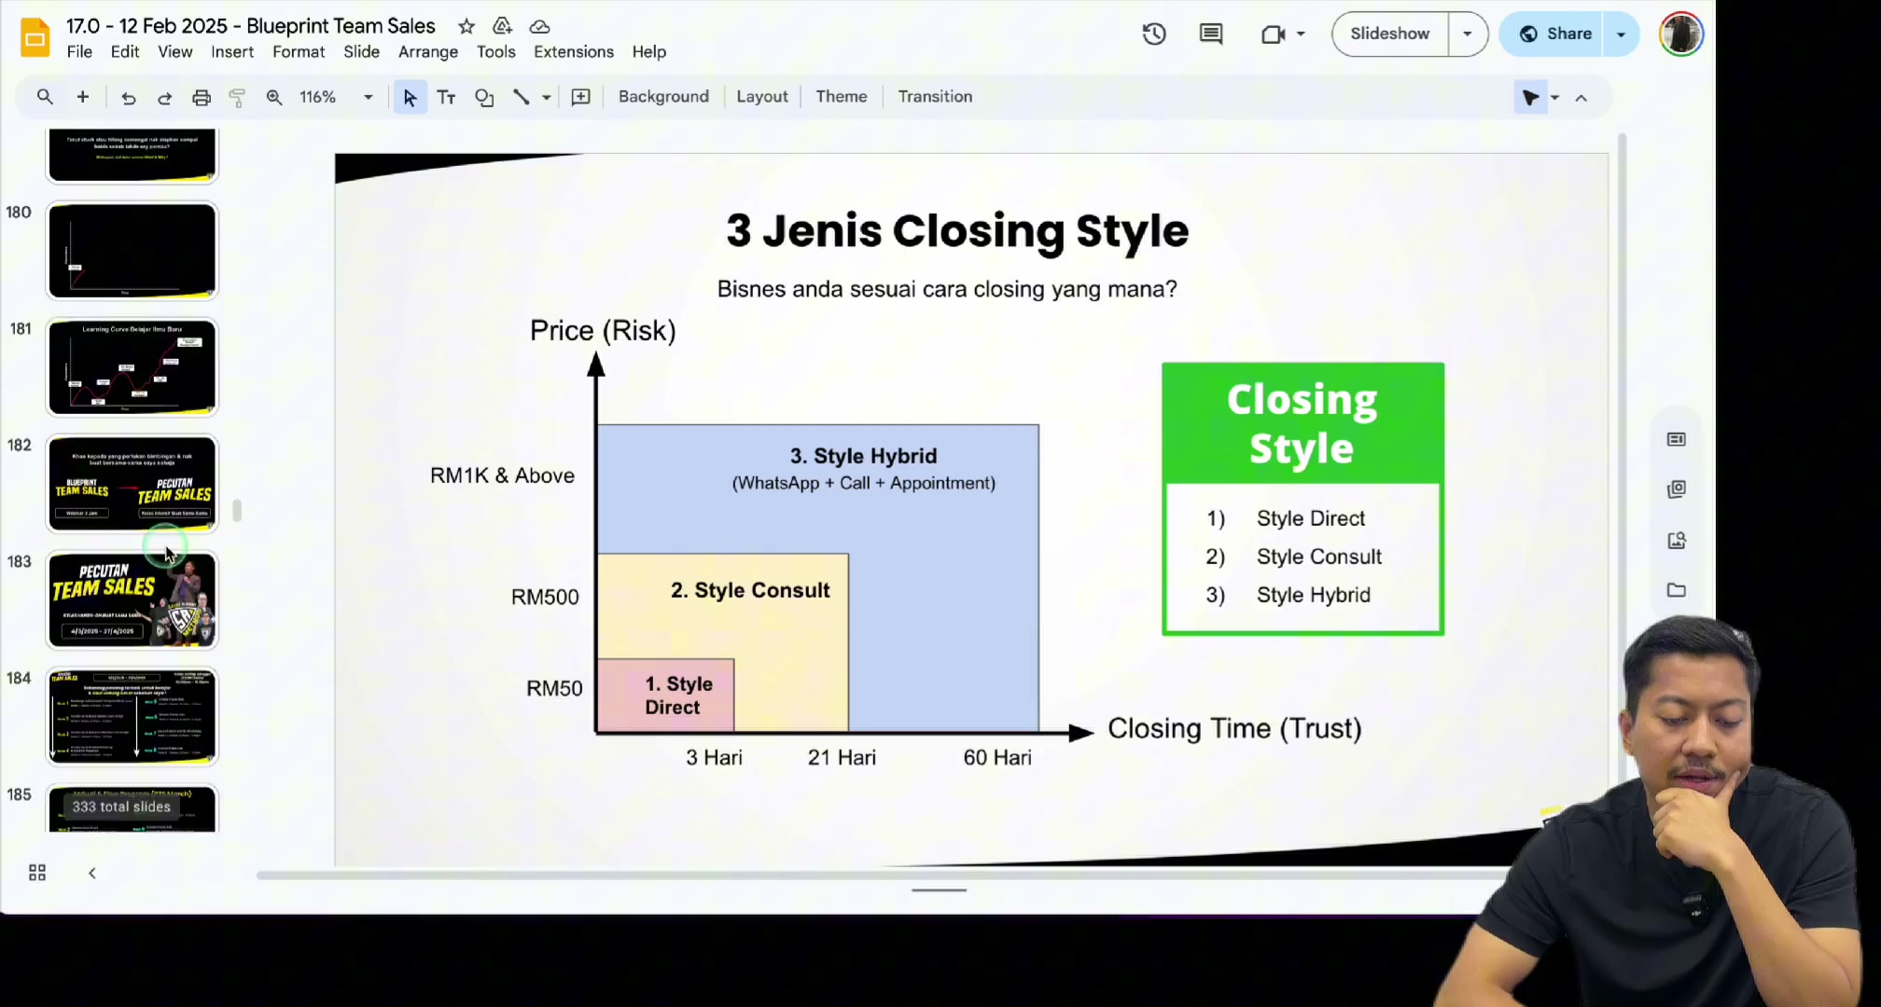Click the Print icon

pos(202,97)
